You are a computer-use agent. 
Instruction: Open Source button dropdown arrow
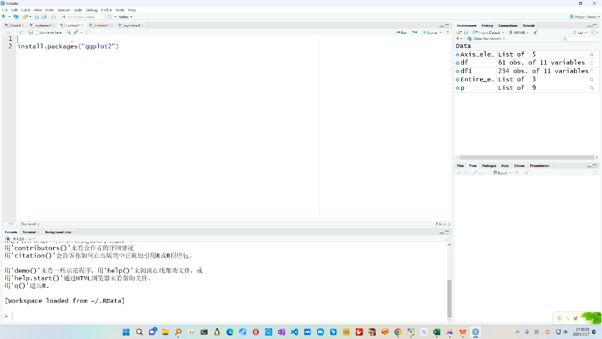(441, 32)
